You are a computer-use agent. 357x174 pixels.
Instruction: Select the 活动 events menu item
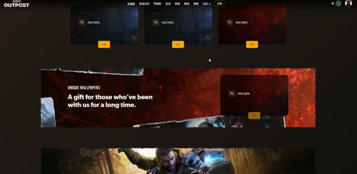pyautogui.click(x=168, y=4)
